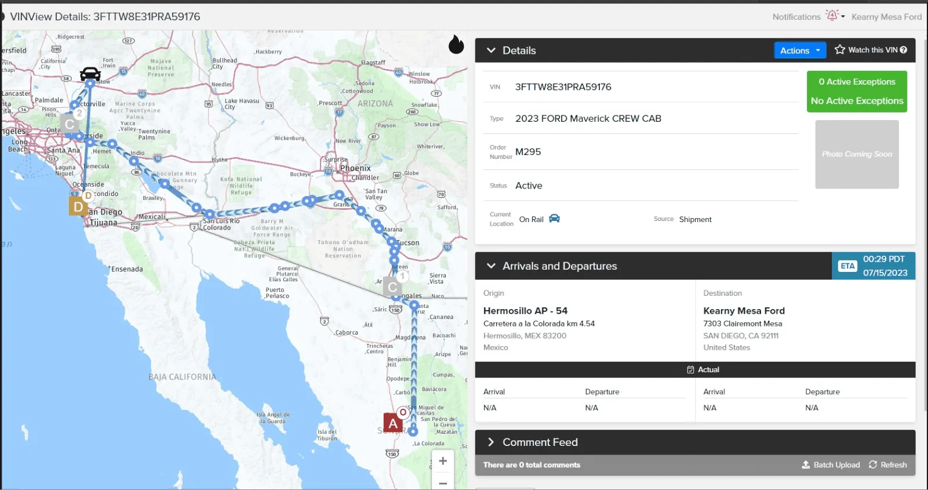Click the gray C marker near Nogales

392,286
